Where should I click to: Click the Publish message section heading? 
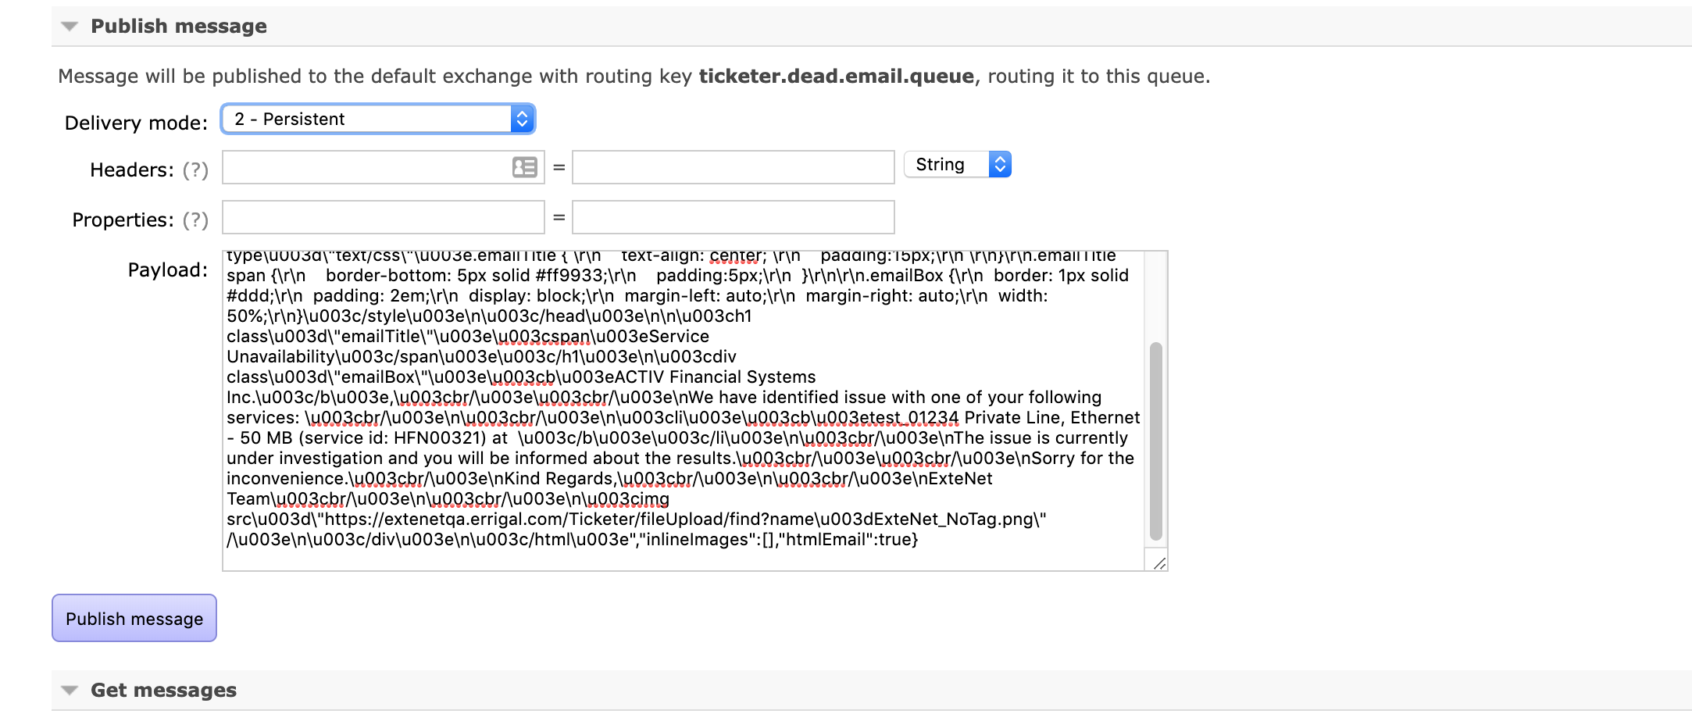[178, 27]
